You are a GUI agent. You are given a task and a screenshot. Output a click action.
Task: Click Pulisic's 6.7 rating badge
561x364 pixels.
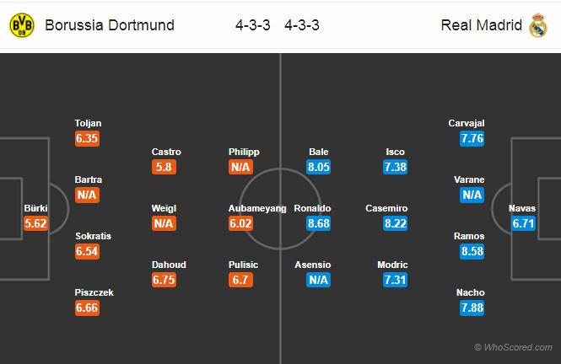coord(240,280)
